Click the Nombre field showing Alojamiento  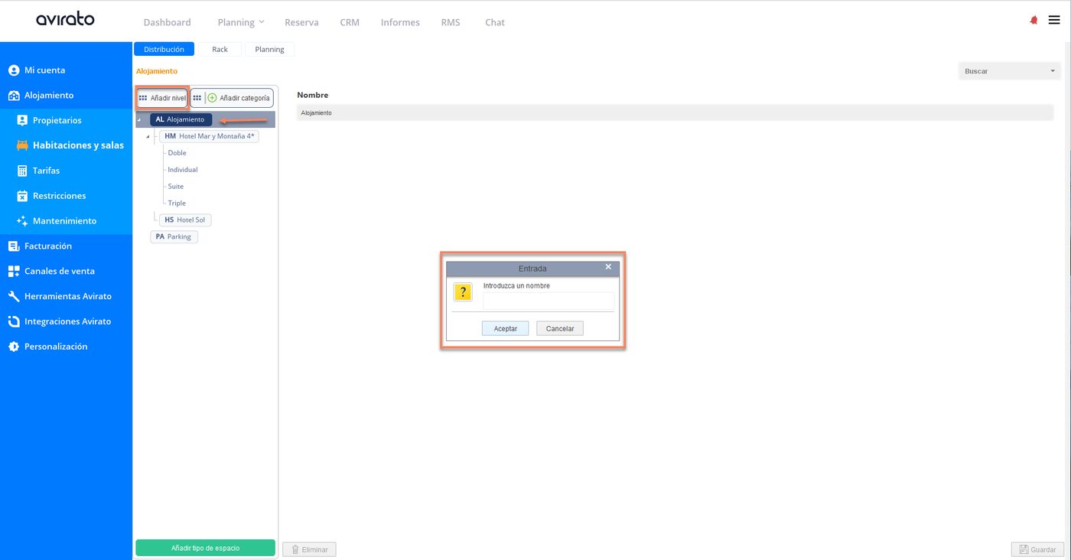pyautogui.click(x=675, y=112)
